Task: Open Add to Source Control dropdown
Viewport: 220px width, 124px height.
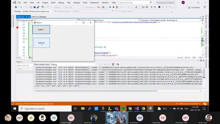Action: pos(188,104)
